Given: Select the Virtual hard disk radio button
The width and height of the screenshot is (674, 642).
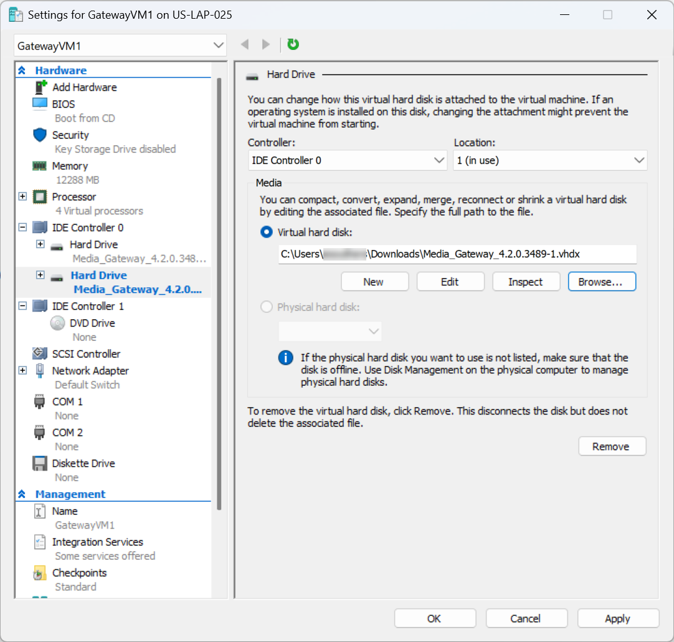Looking at the screenshot, I should click(x=267, y=232).
